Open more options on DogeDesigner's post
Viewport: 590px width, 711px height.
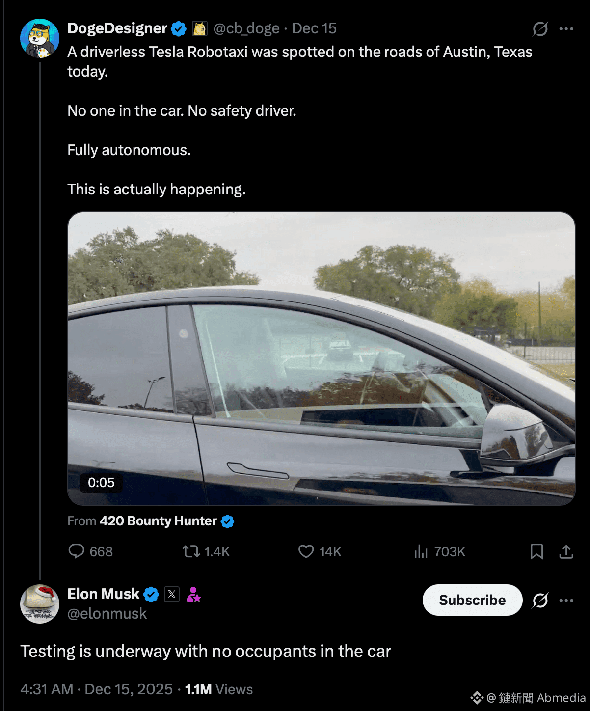point(566,29)
